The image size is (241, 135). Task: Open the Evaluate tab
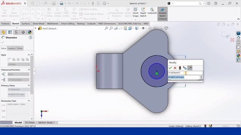92,24
